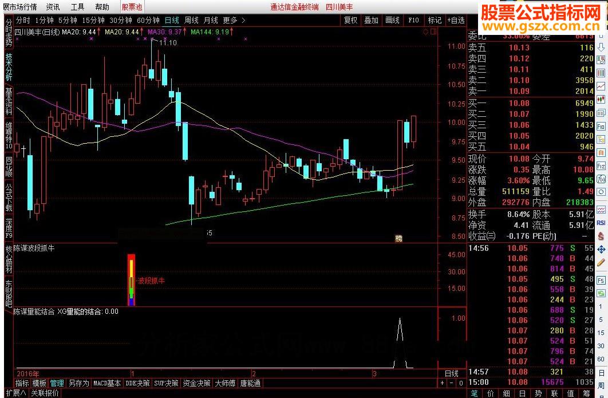Screen dimensions: 608x398
Task: Click the 画线 draw line button
Action: (392, 20)
